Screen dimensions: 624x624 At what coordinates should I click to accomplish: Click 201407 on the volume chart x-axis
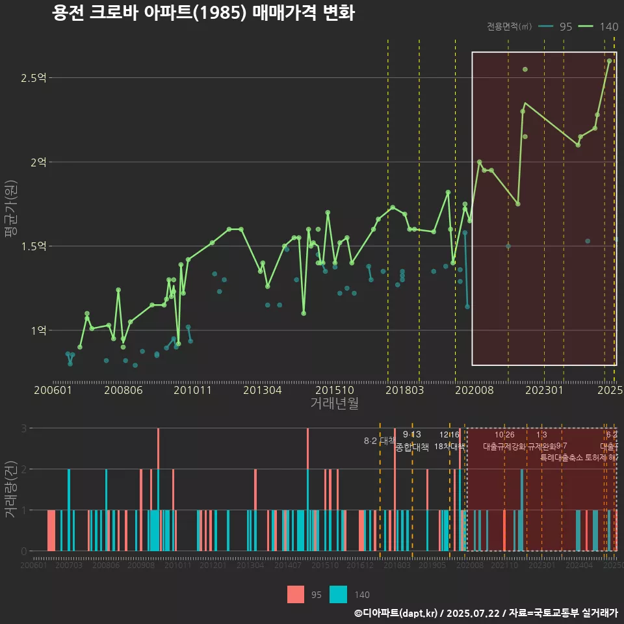tap(288, 565)
